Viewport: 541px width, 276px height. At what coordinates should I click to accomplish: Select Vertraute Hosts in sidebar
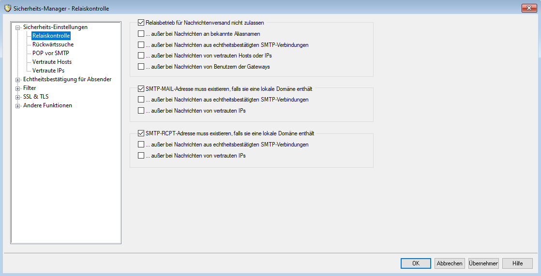tap(52, 62)
